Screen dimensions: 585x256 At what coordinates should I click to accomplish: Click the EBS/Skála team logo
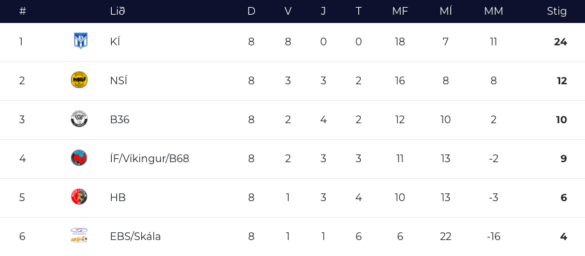pos(79,236)
